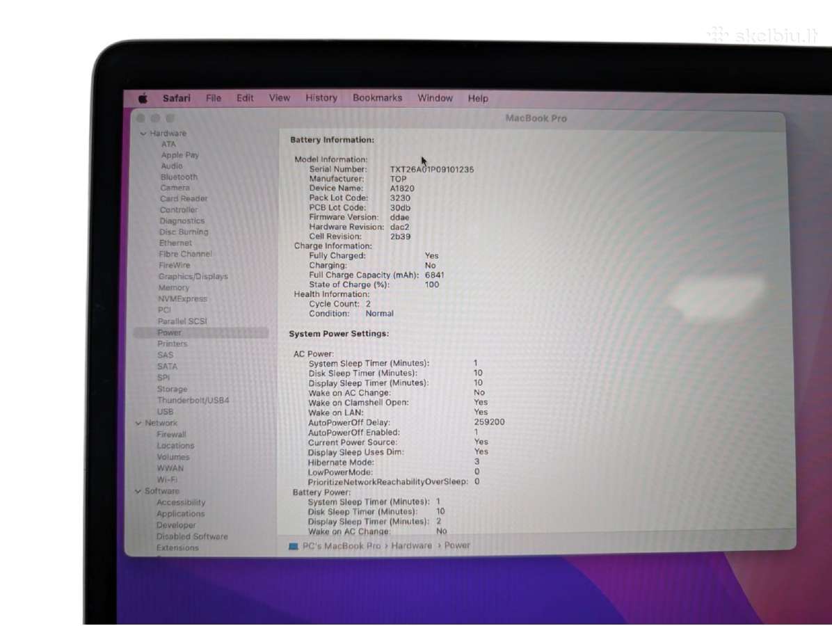This screenshot has height=626, width=832.
Task: Click the Condition value Normal
Action: (x=379, y=314)
